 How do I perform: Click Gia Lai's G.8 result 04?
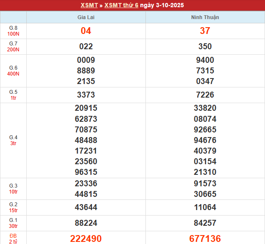click(86, 31)
